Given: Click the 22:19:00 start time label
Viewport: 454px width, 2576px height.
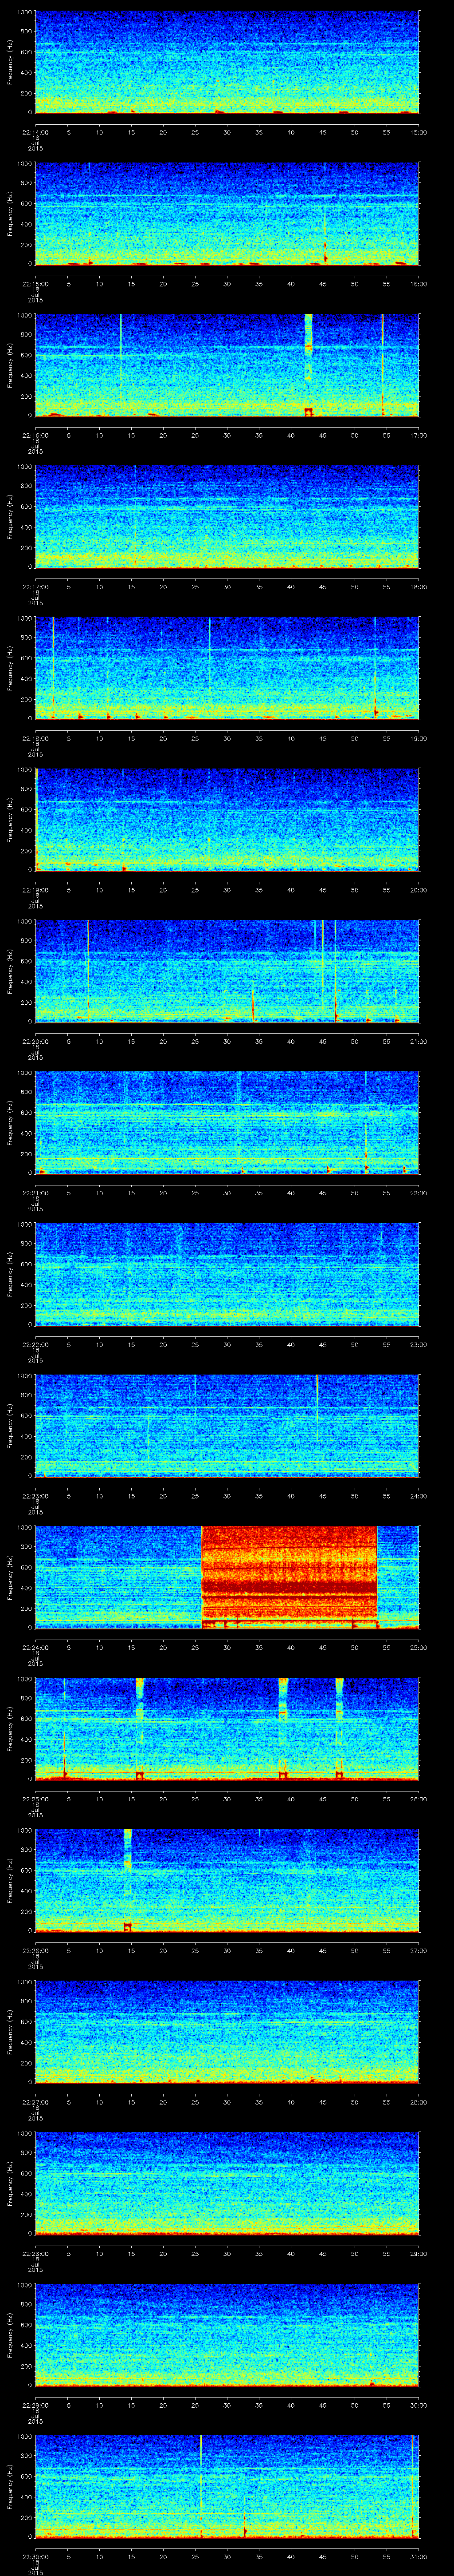Looking at the screenshot, I should [35, 890].
